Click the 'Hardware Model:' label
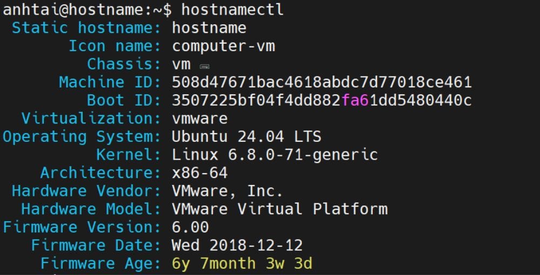The height and width of the screenshot is (275, 540). (x=92, y=209)
